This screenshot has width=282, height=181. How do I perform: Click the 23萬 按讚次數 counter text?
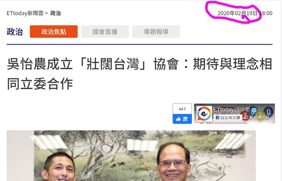tap(257, 117)
